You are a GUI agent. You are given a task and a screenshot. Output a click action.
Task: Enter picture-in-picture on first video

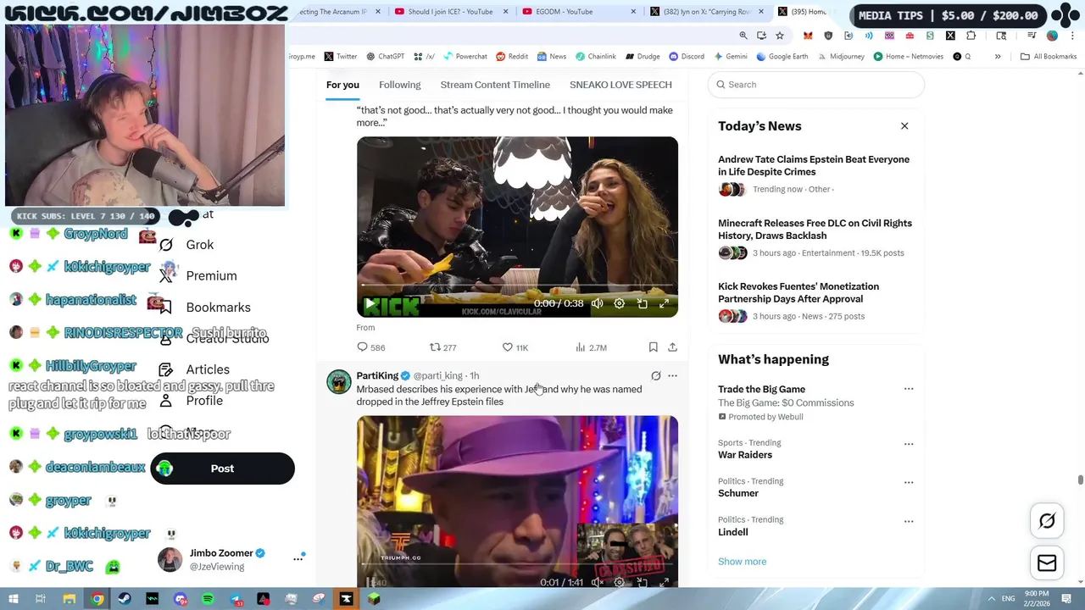coord(643,303)
